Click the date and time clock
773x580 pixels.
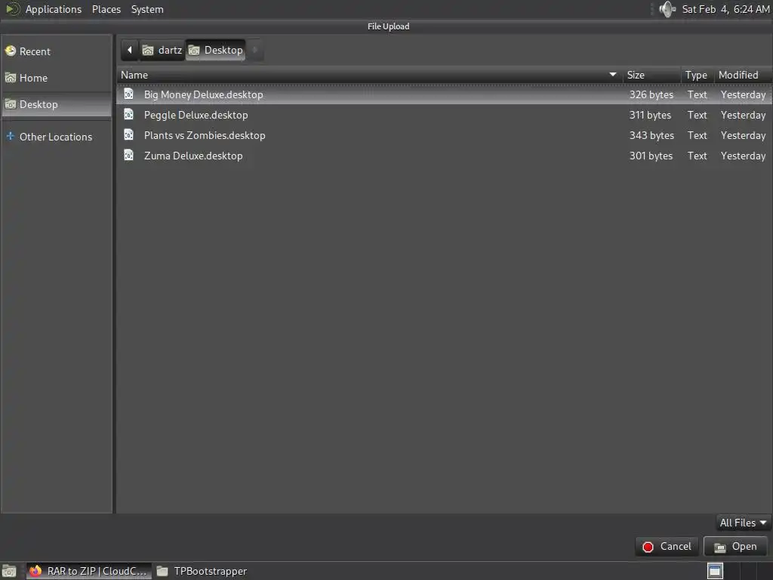coord(725,9)
